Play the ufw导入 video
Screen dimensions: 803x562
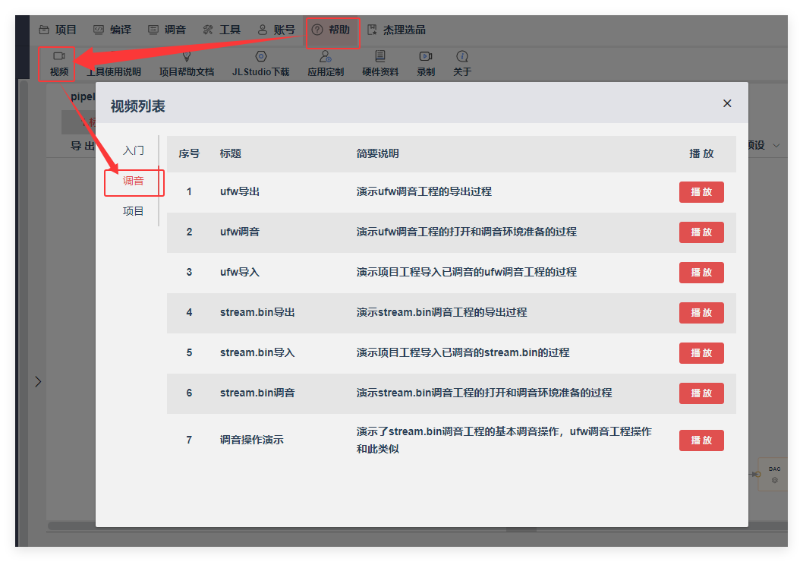[701, 273]
